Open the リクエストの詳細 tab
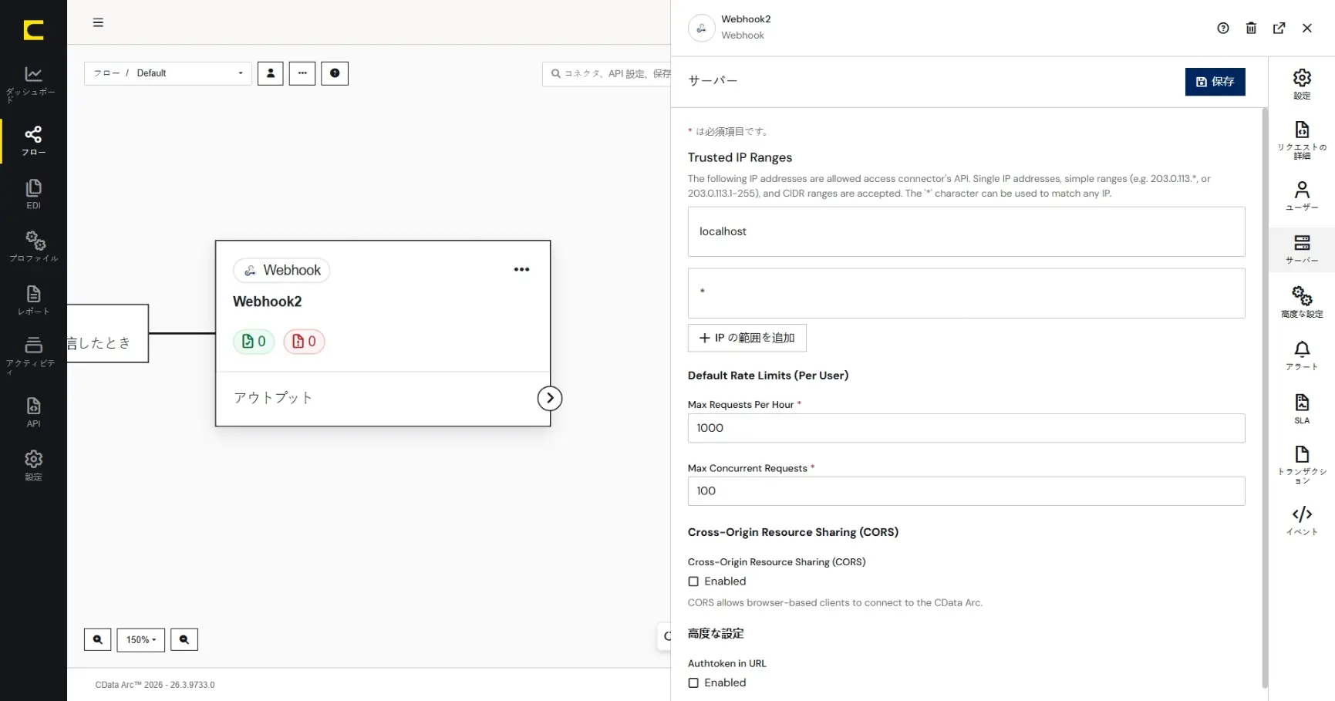 point(1302,140)
